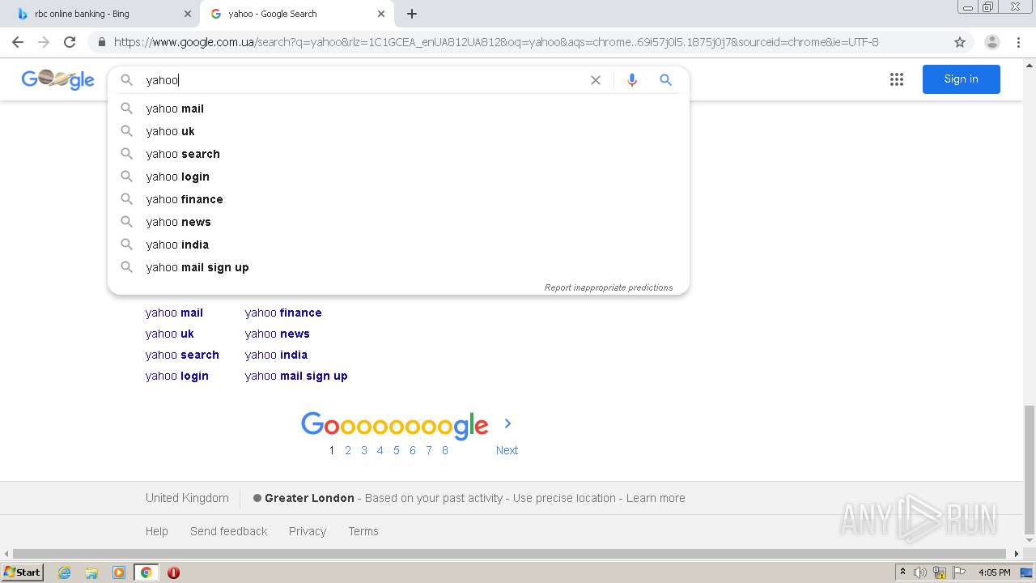Image resolution: width=1036 pixels, height=583 pixels.
Task: Open related search 'yahoo search' link
Action: click(182, 355)
